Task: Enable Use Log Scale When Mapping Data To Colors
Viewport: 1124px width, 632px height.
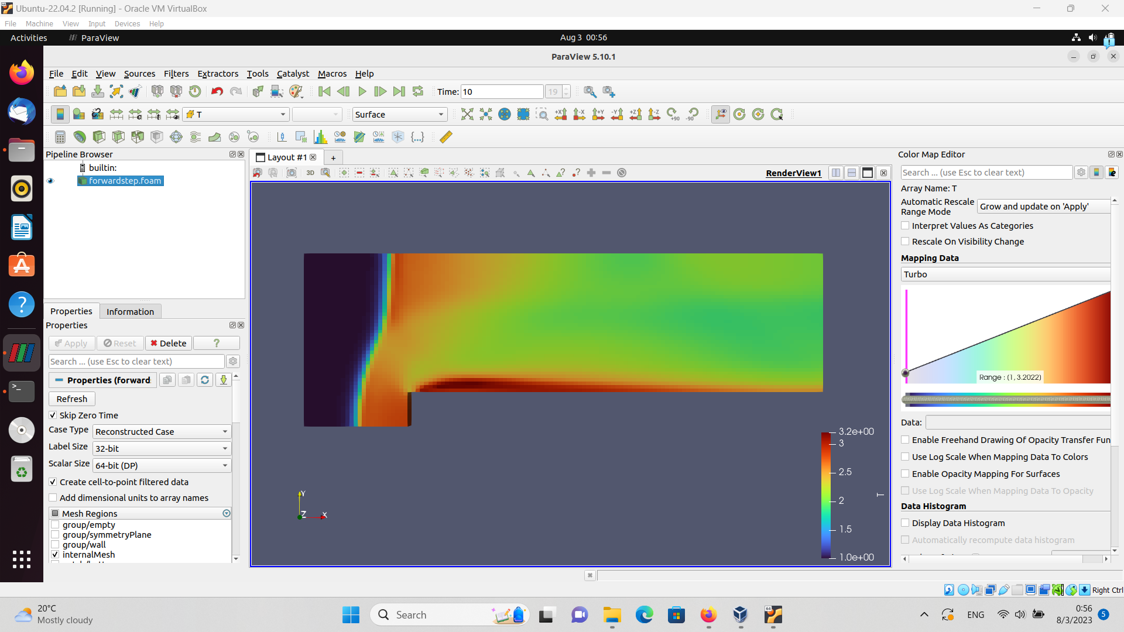Action: [906, 457]
